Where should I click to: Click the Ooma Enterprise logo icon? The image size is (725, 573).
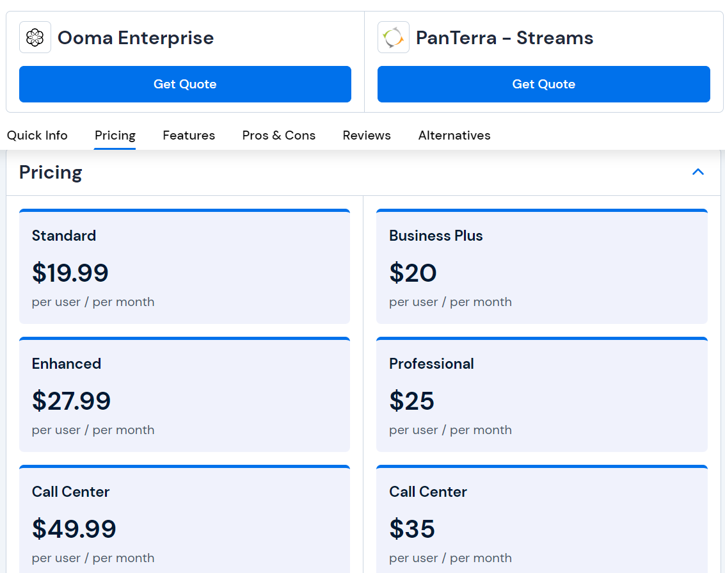(x=35, y=36)
